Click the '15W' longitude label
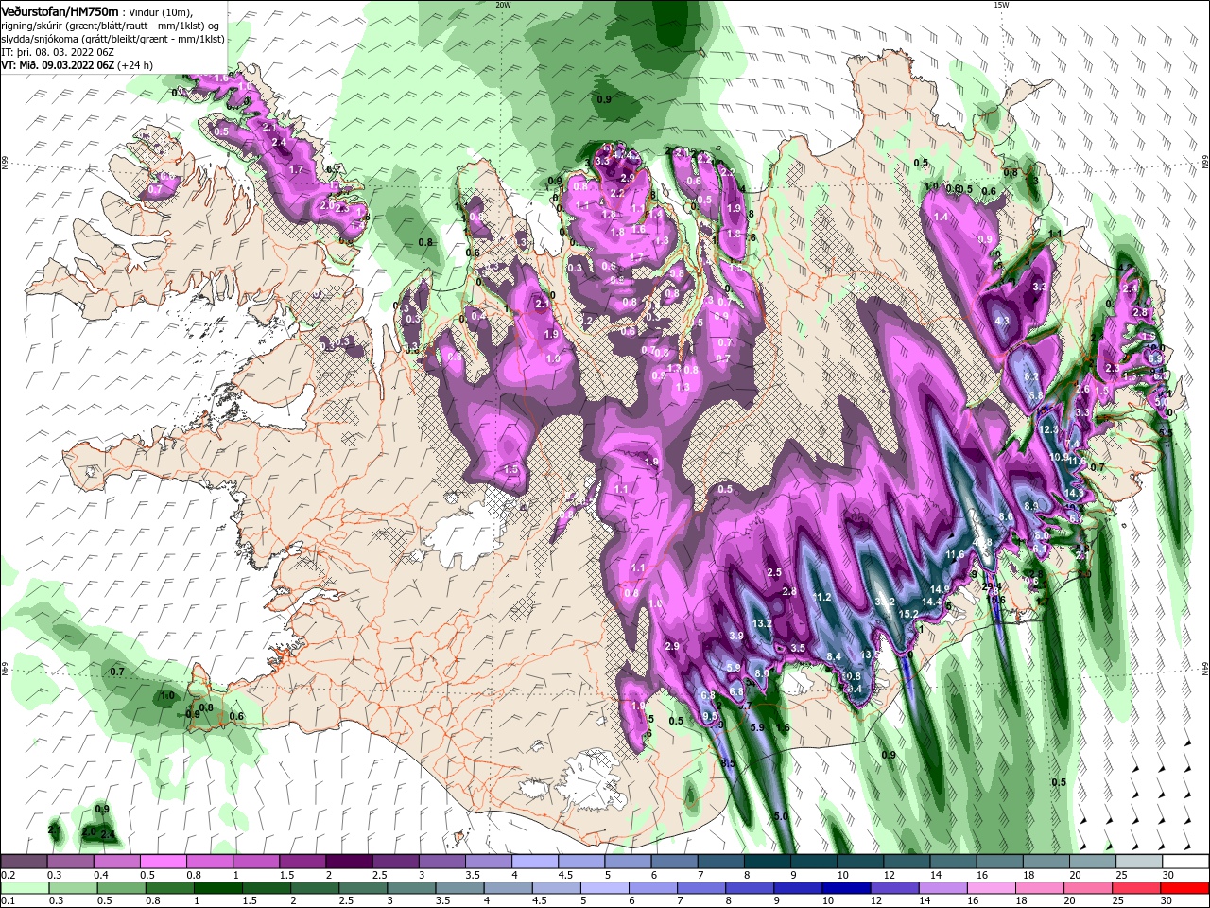The width and height of the screenshot is (1210, 908). tap(1001, 4)
